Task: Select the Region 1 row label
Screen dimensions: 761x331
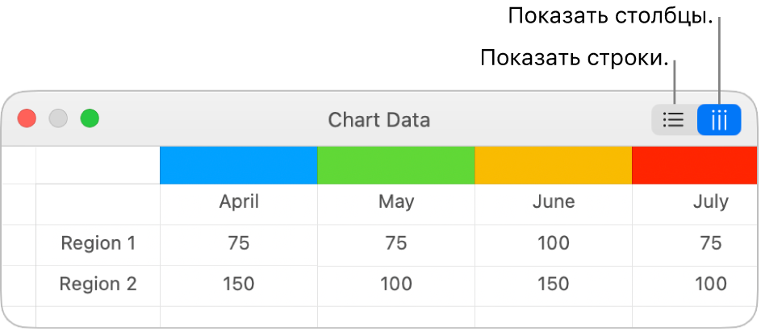Action: 98,243
